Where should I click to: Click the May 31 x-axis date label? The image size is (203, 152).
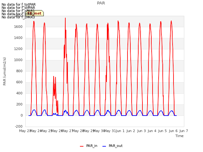coord(110,131)
